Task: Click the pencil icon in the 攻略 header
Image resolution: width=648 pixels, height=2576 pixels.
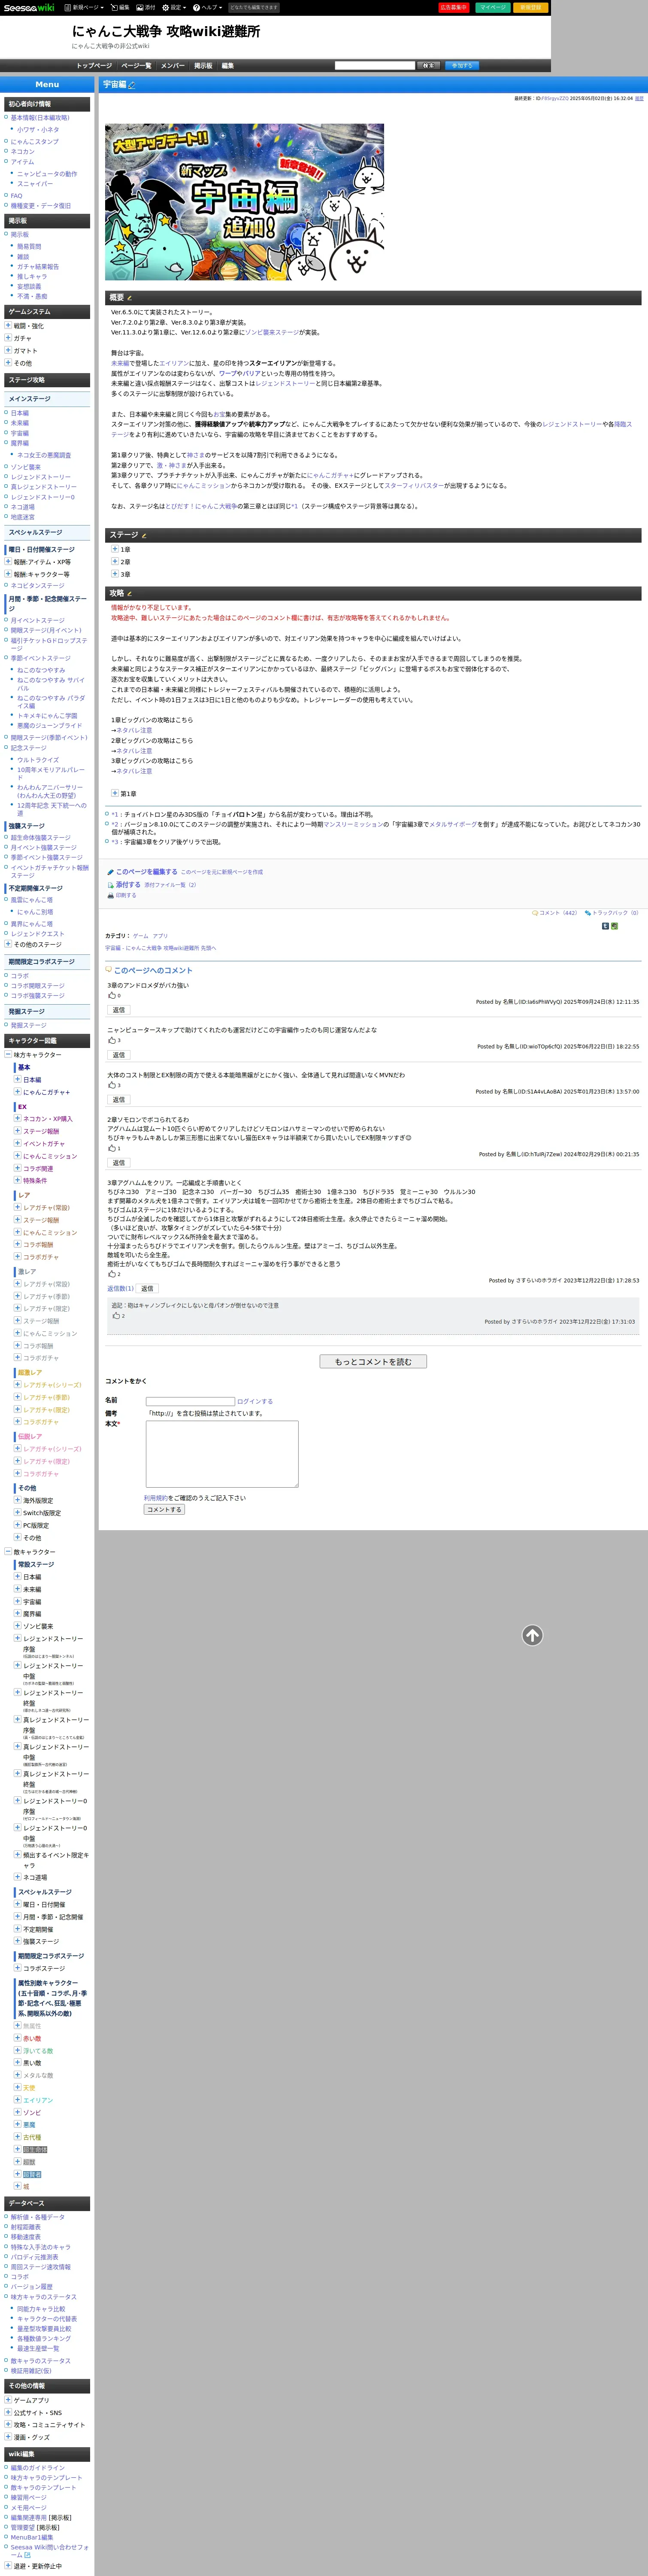Action: pos(130,594)
